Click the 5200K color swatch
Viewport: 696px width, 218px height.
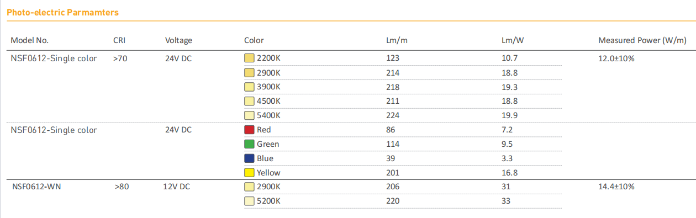pyautogui.click(x=249, y=201)
